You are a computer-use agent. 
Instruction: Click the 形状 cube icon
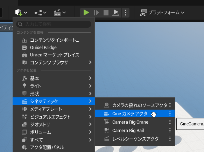24,94
